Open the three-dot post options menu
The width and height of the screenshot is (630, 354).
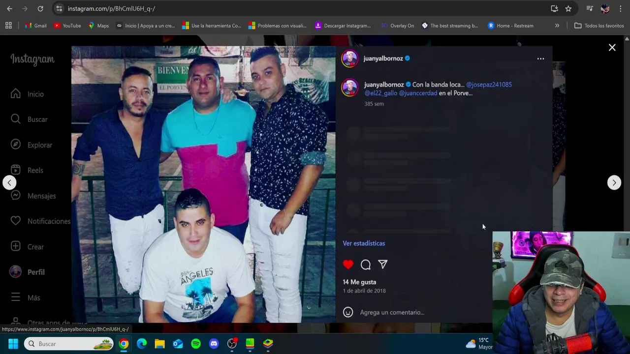[540, 59]
